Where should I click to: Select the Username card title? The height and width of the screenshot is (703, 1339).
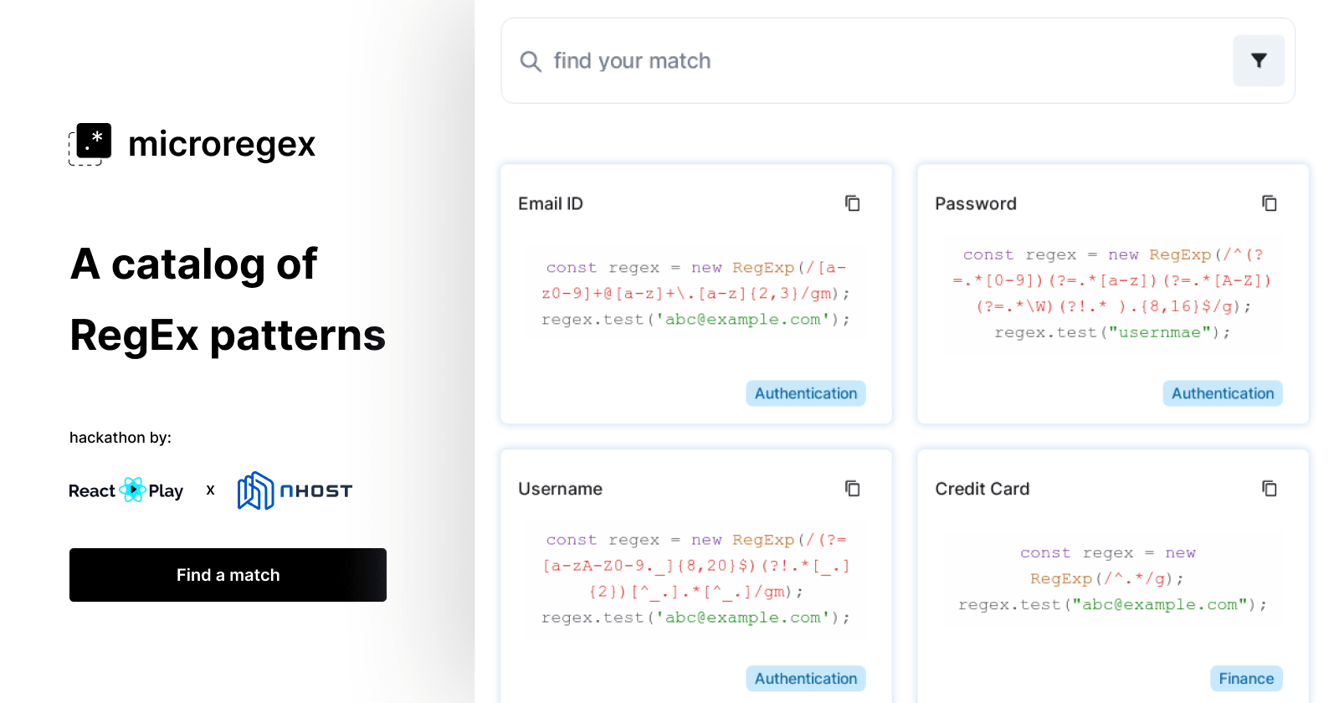tap(560, 489)
